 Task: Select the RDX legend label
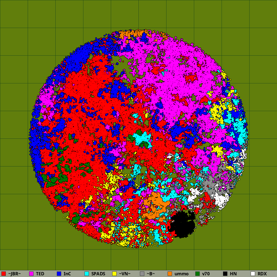tap(262, 274)
